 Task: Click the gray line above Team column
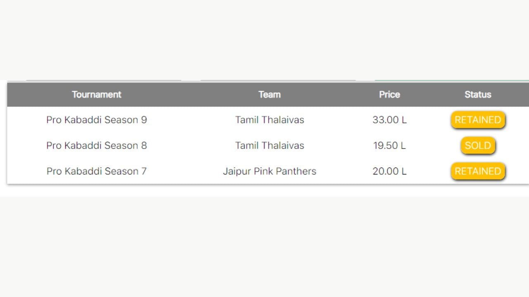tap(278, 80)
